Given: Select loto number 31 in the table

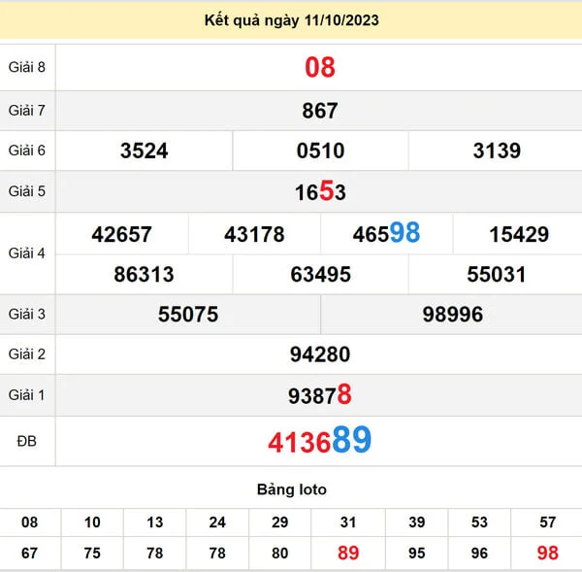Looking at the screenshot, I should (x=348, y=522).
